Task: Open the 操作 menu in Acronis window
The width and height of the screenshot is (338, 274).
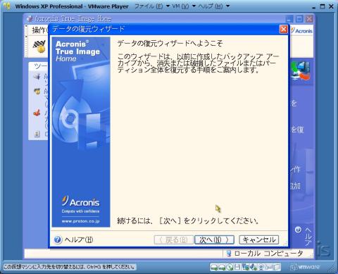Action: pyautogui.click(x=39, y=30)
